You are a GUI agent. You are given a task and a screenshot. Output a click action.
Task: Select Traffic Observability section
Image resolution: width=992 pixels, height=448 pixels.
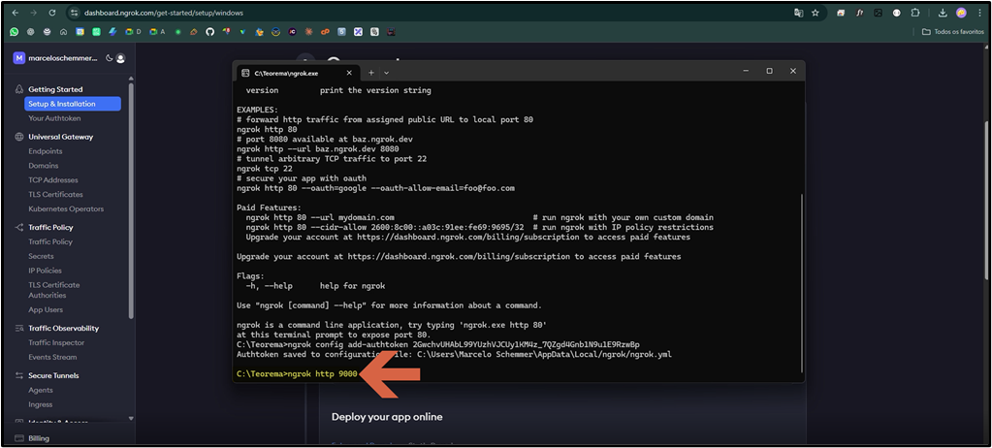63,329
